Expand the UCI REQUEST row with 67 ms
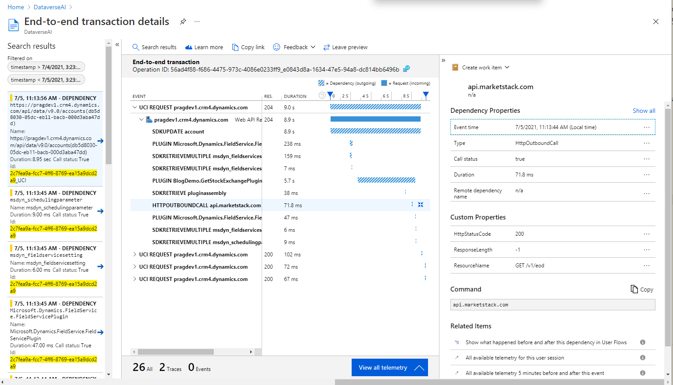 134,279
